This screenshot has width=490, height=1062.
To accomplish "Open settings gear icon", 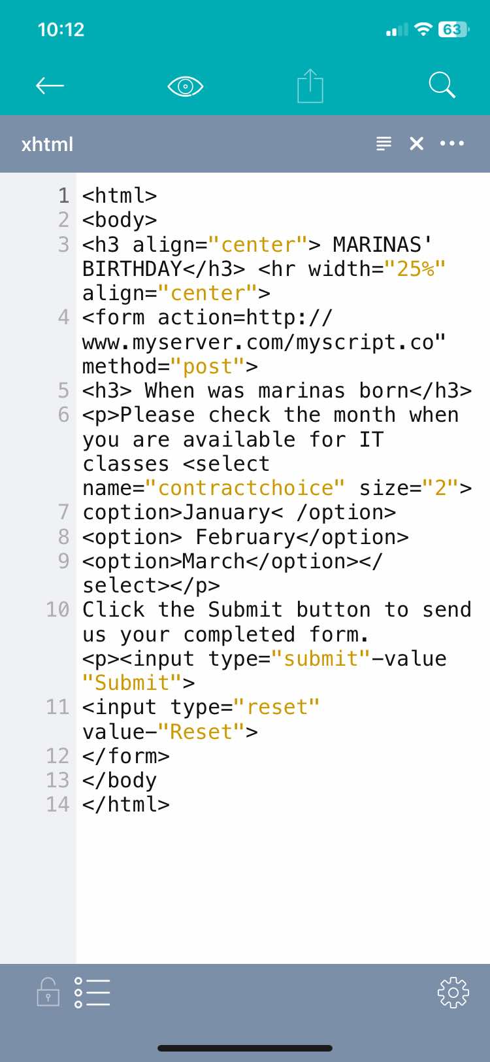I will pyautogui.click(x=453, y=993).
